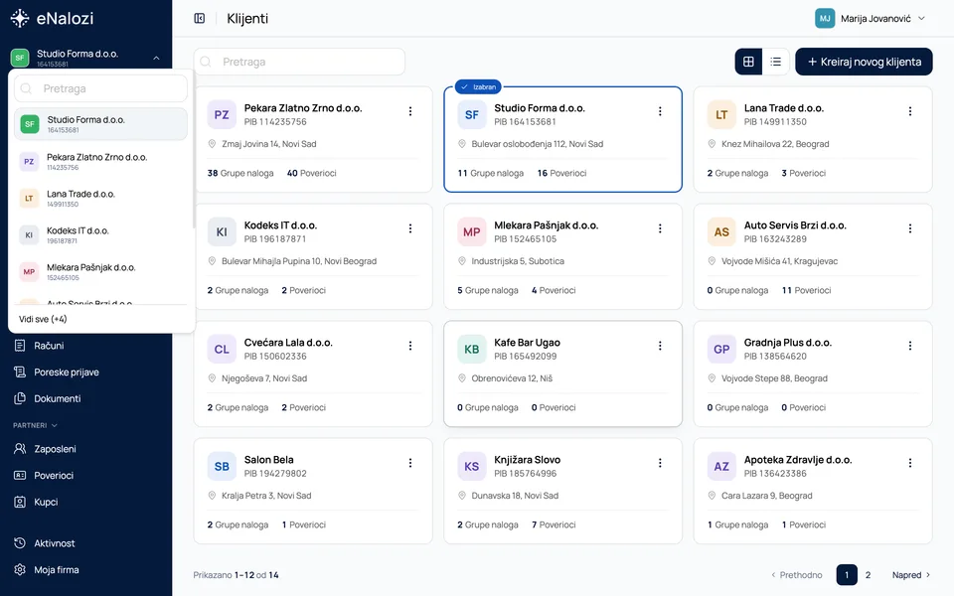Open three-dot menu for Lana Trade card
This screenshot has width=954, height=596.
tap(910, 111)
